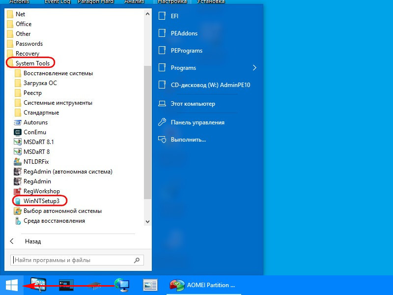Open the Other folder
Screen dimensions: 393x295
pos(19,33)
